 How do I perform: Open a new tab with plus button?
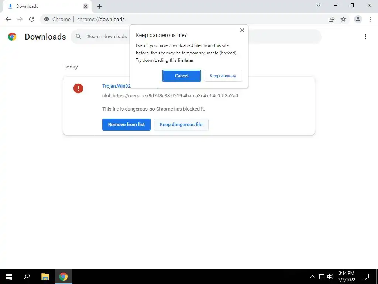click(100, 6)
